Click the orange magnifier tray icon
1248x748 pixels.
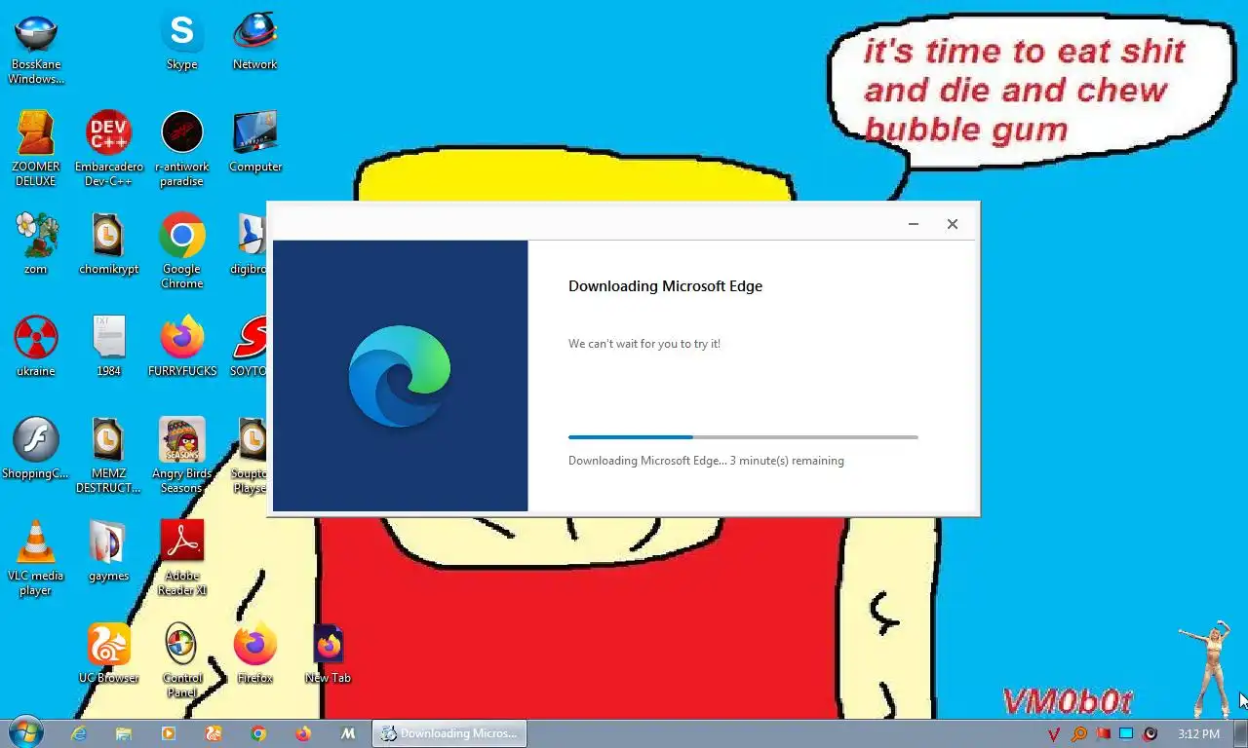click(x=1078, y=733)
